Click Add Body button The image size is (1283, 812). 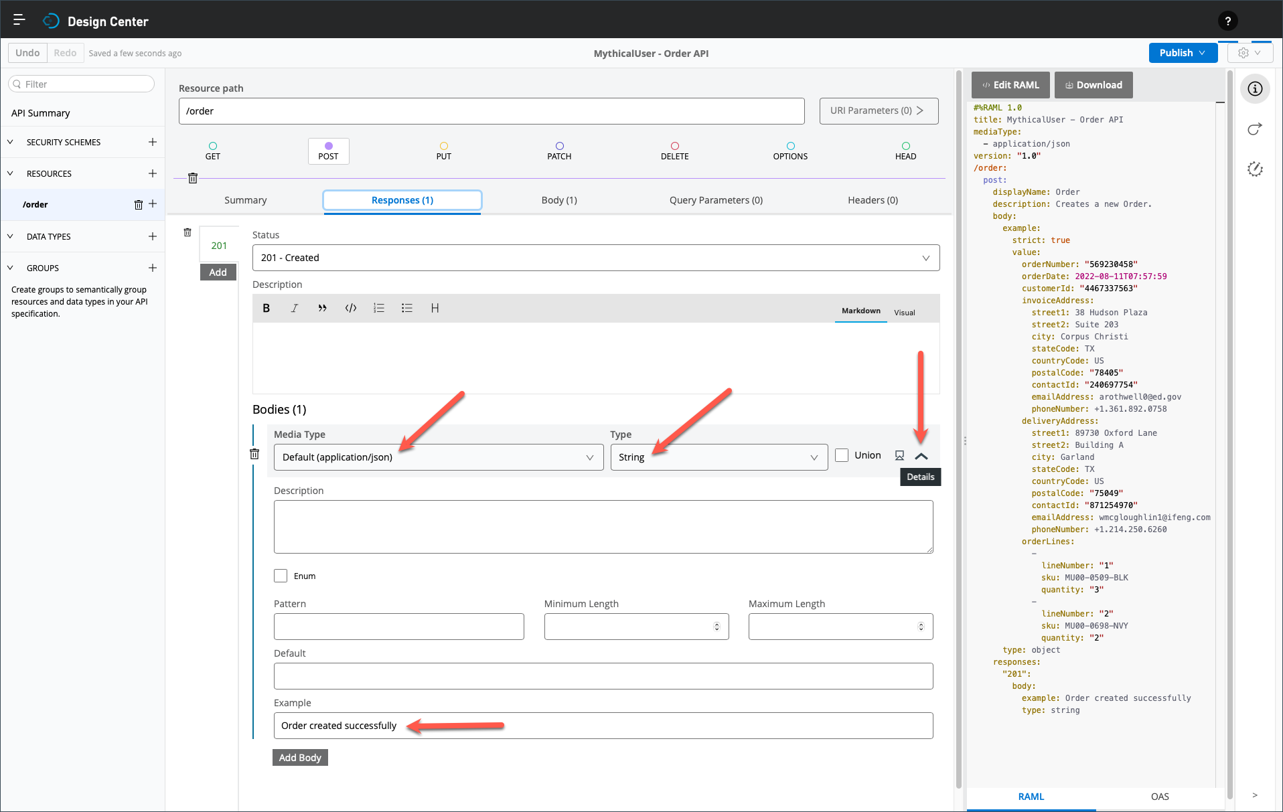click(300, 758)
